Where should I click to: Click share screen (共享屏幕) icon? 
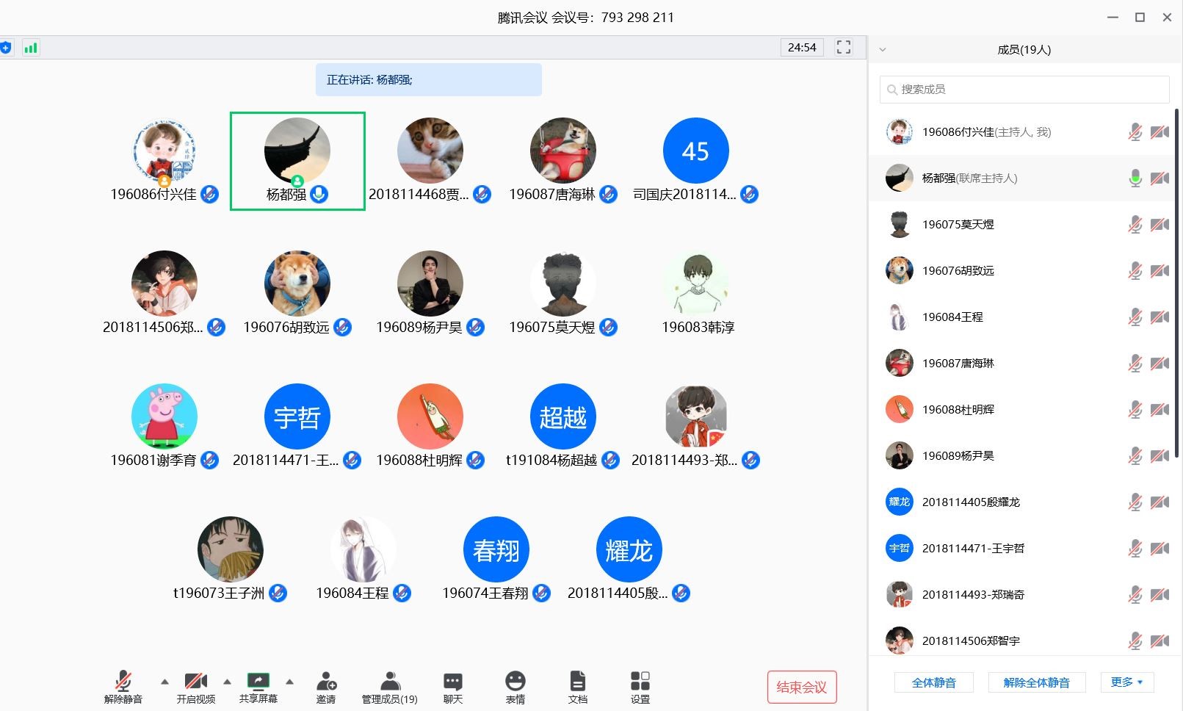tap(258, 682)
